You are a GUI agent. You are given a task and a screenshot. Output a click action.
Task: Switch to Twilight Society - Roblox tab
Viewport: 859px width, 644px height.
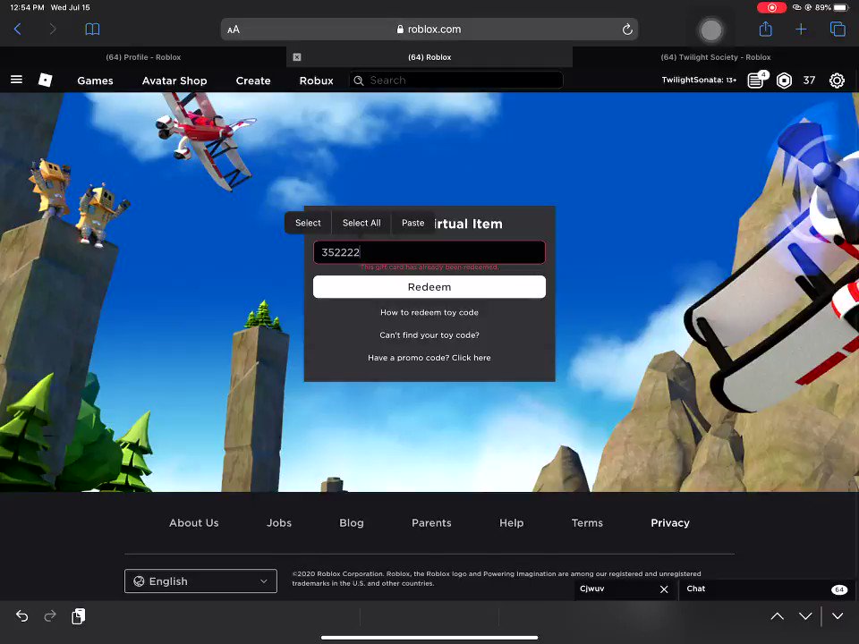716,57
